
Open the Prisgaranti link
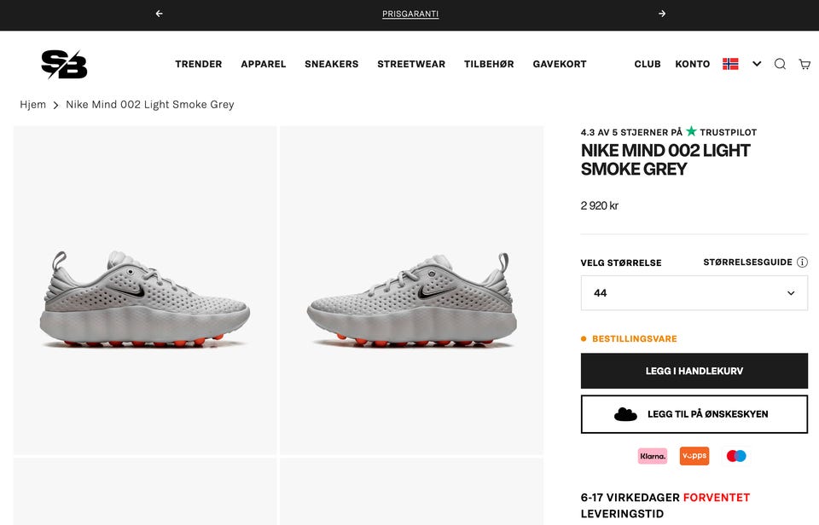coord(410,14)
